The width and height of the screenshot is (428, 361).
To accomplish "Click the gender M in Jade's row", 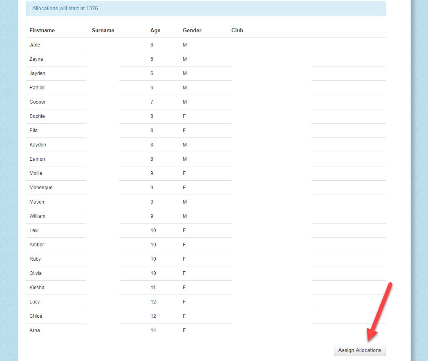I will coord(185,45).
